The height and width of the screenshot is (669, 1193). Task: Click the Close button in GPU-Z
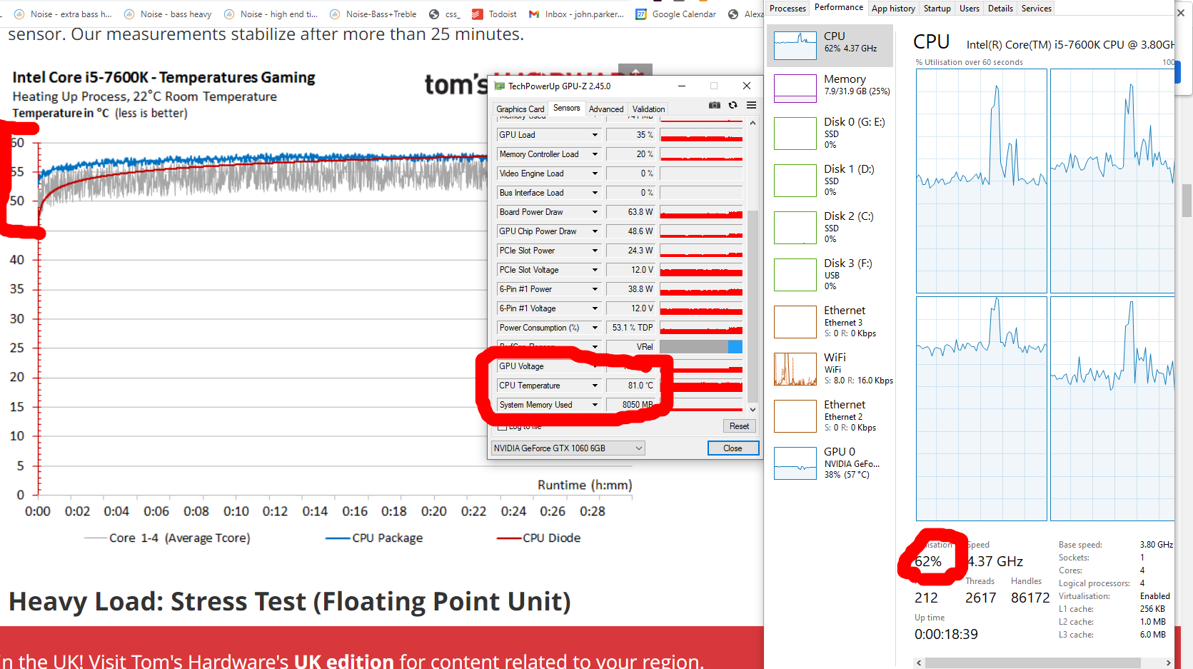pos(733,448)
